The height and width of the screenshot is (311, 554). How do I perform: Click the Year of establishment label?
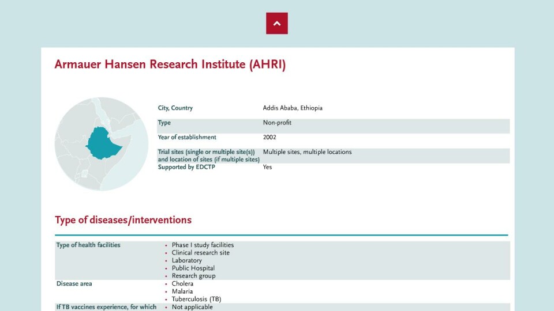point(187,137)
